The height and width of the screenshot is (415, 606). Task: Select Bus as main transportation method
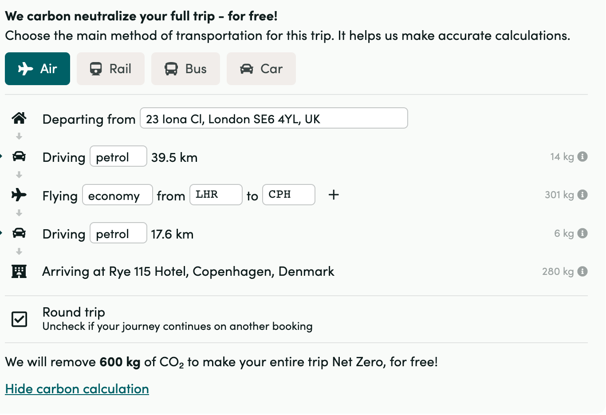(185, 69)
